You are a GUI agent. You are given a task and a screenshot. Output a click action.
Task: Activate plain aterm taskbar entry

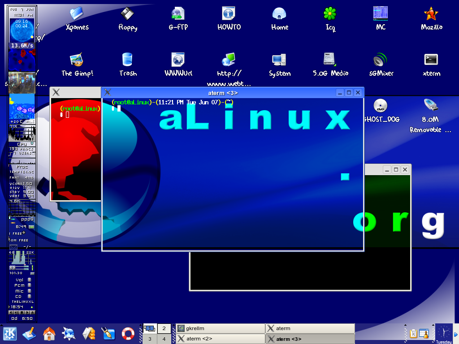(310, 328)
